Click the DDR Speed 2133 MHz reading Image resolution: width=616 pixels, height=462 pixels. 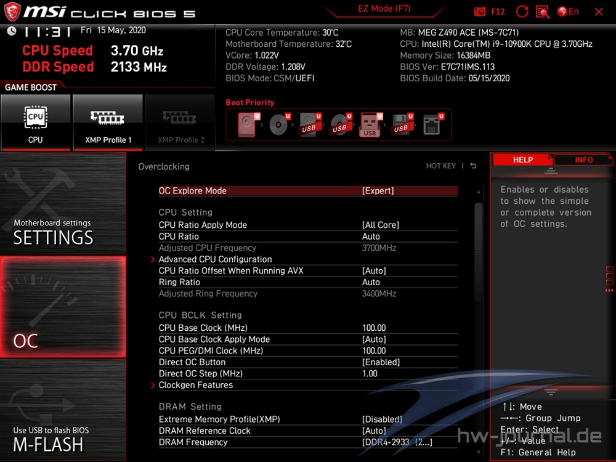pos(94,67)
